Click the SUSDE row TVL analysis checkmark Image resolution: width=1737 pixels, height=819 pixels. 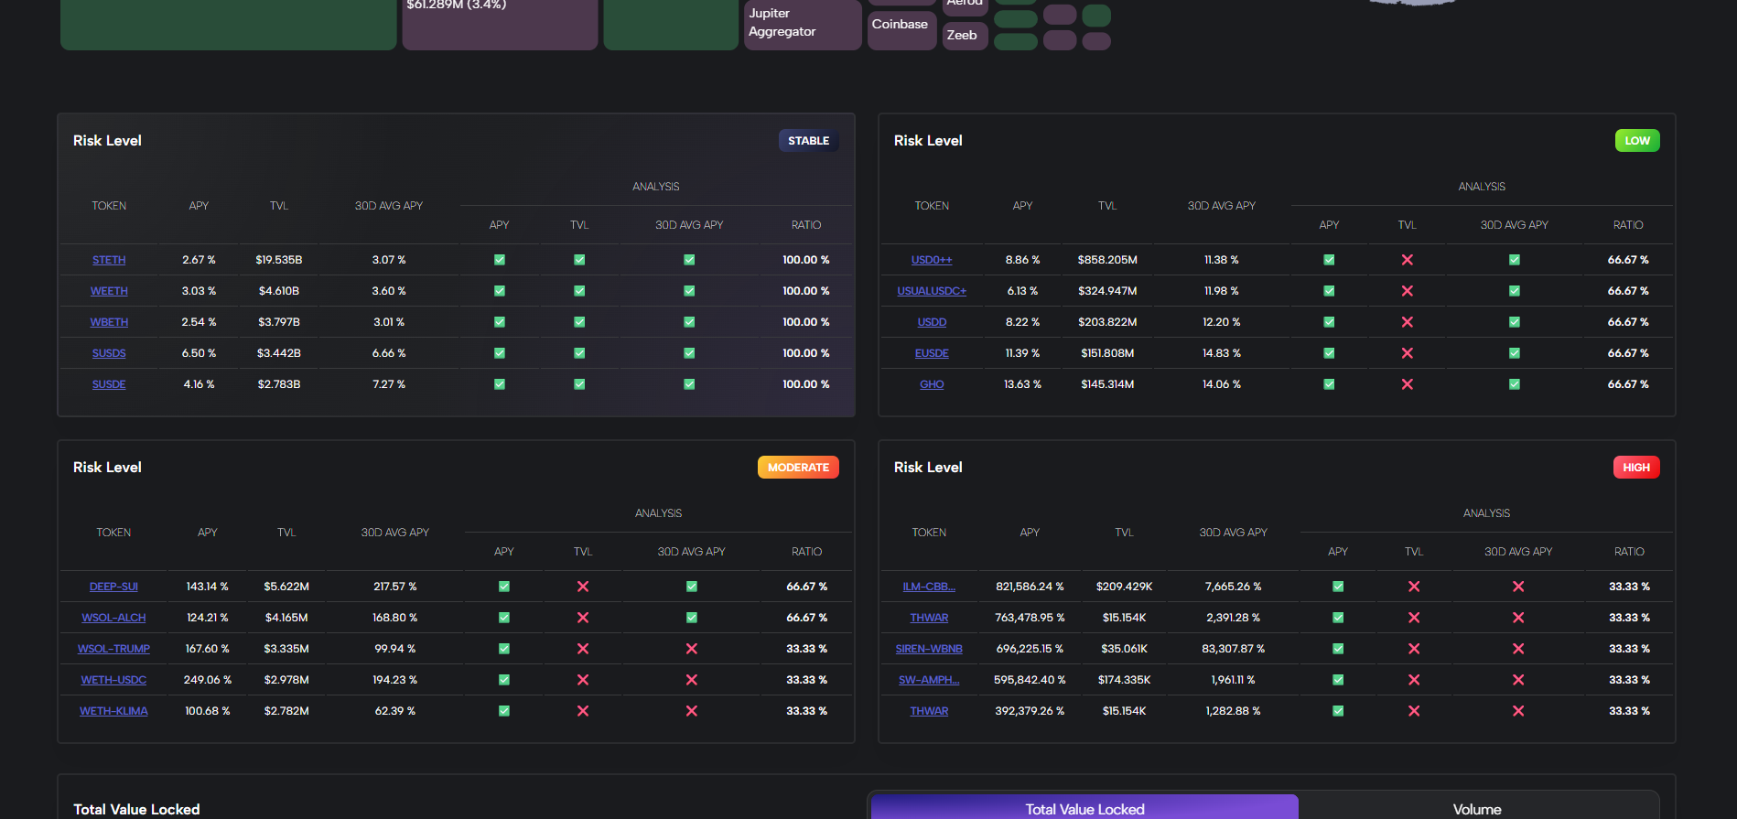tap(578, 384)
